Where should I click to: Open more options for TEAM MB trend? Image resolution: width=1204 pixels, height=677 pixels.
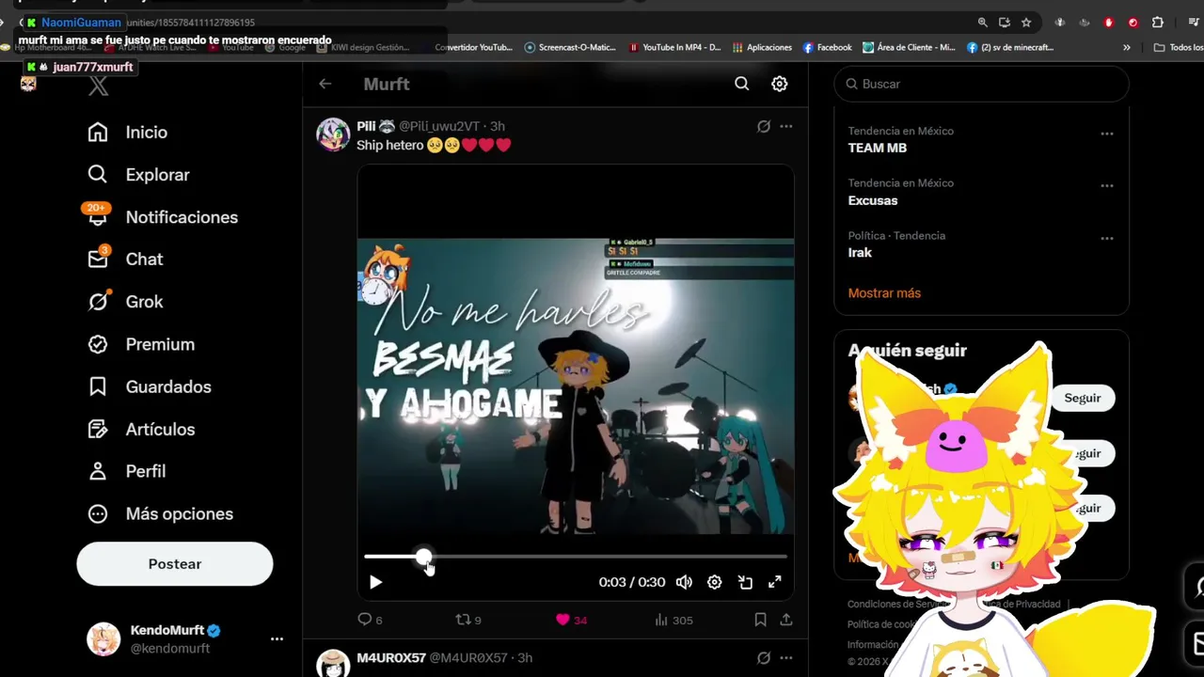click(x=1107, y=134)
